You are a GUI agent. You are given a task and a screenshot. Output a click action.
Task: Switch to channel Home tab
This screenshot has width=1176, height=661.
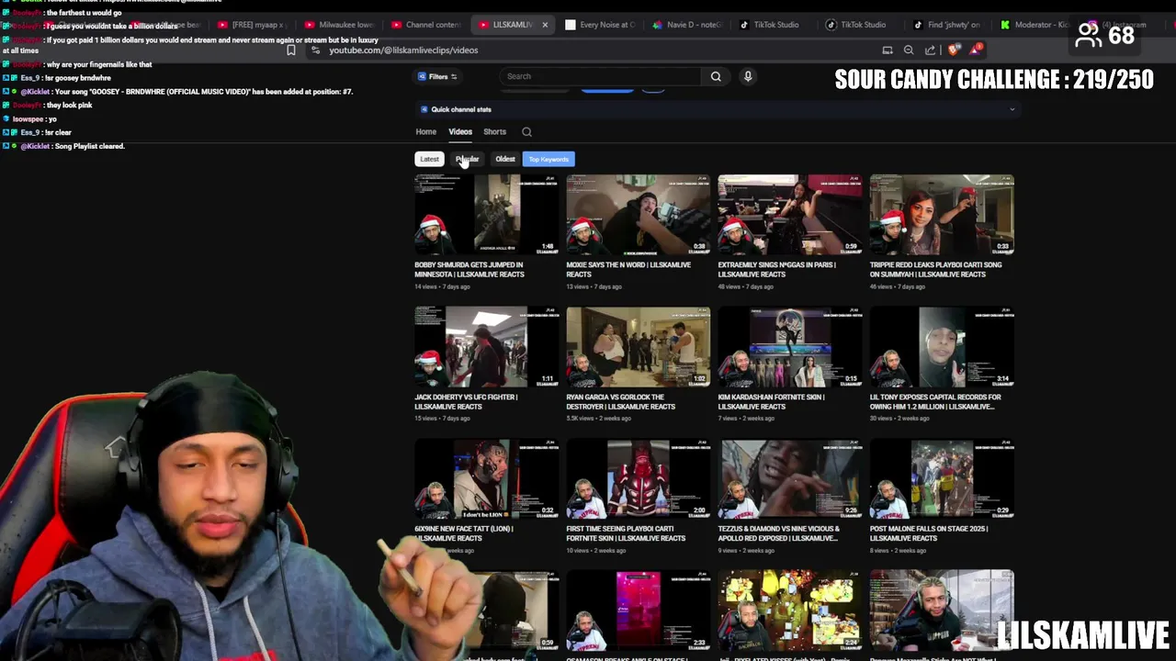(x=425, y=132)
